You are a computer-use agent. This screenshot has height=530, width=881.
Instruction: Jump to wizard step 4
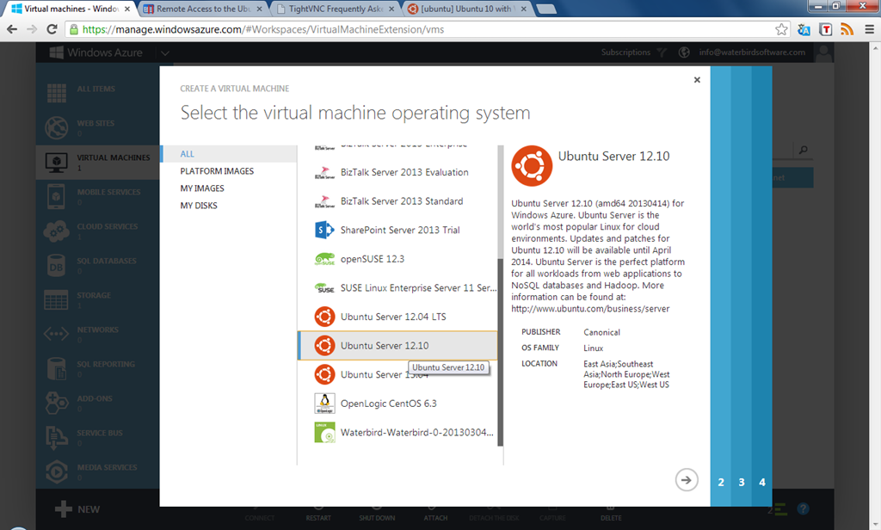point(762,482)
